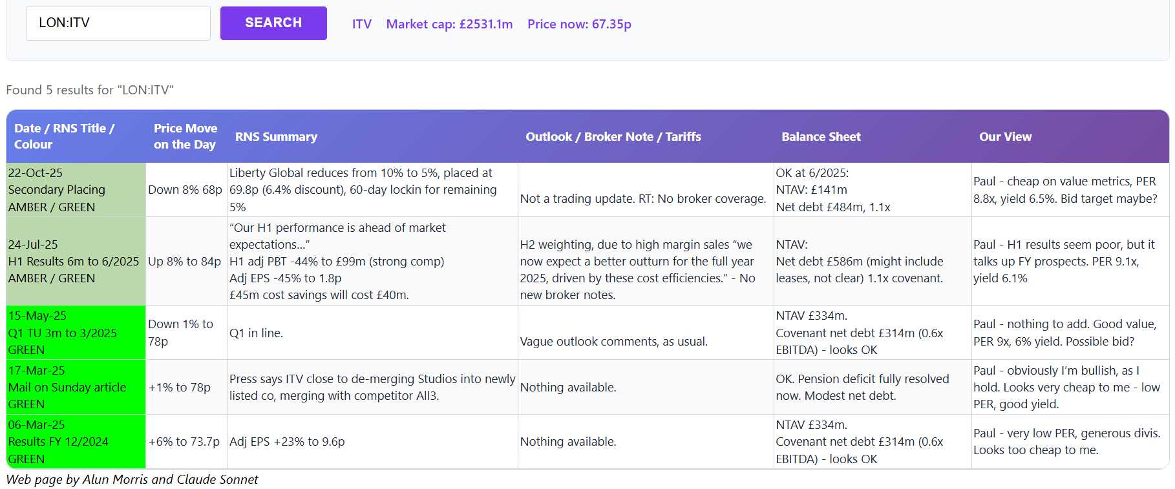Select 17-Mar-25 Mail on Sunday cell
Viewport: 1175px width, 489px height.
click(76, 387)
